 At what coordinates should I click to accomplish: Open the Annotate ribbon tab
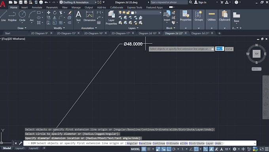tap(37, 8)
